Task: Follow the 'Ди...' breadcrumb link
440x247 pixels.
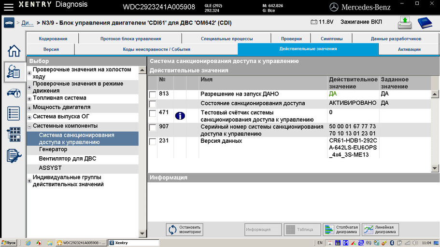Action: click(27, 23)
